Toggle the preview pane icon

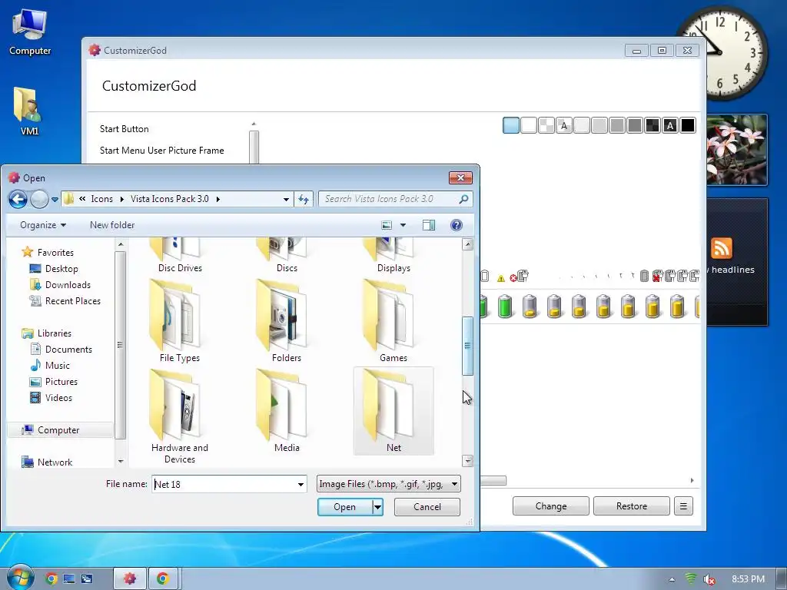point(429,225)
